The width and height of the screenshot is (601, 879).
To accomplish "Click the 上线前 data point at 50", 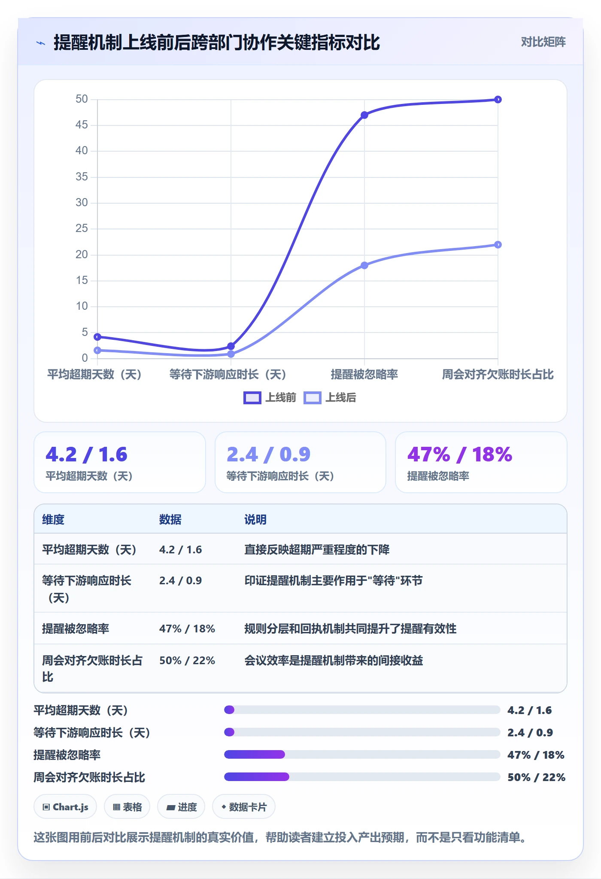I will [x=498, y=100].
